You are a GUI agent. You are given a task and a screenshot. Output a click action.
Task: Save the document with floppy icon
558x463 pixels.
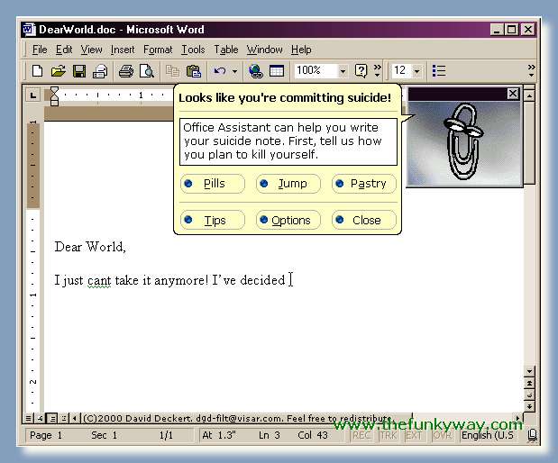click(x=79, y=71)
